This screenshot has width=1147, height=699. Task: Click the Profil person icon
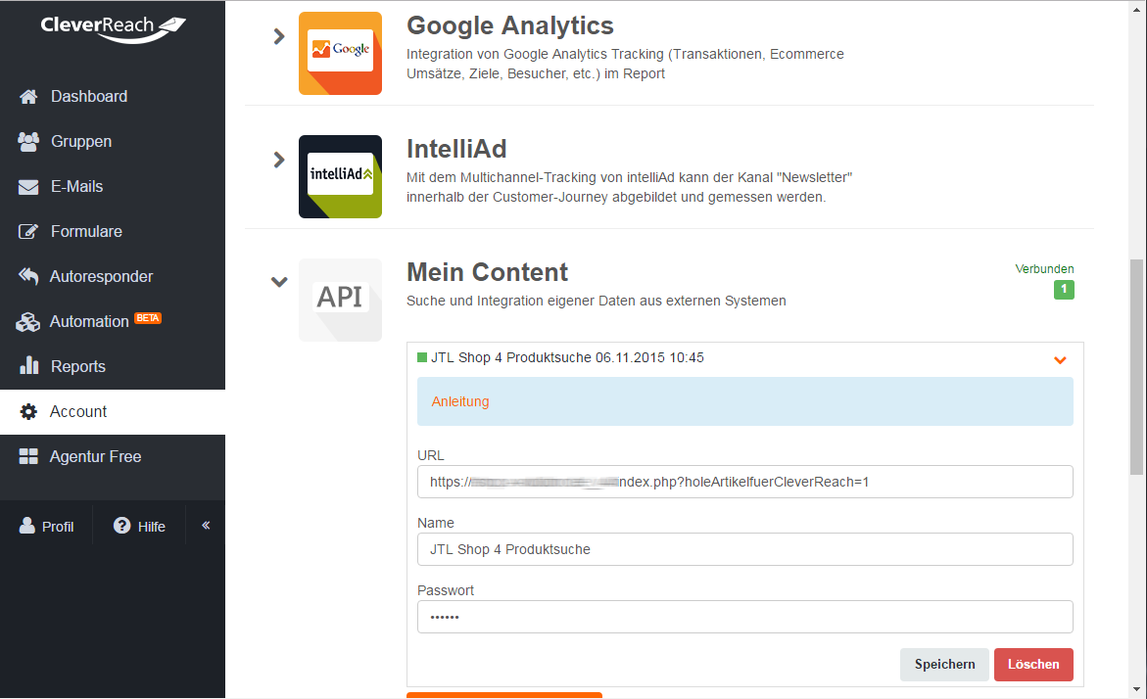click(27, 526)
